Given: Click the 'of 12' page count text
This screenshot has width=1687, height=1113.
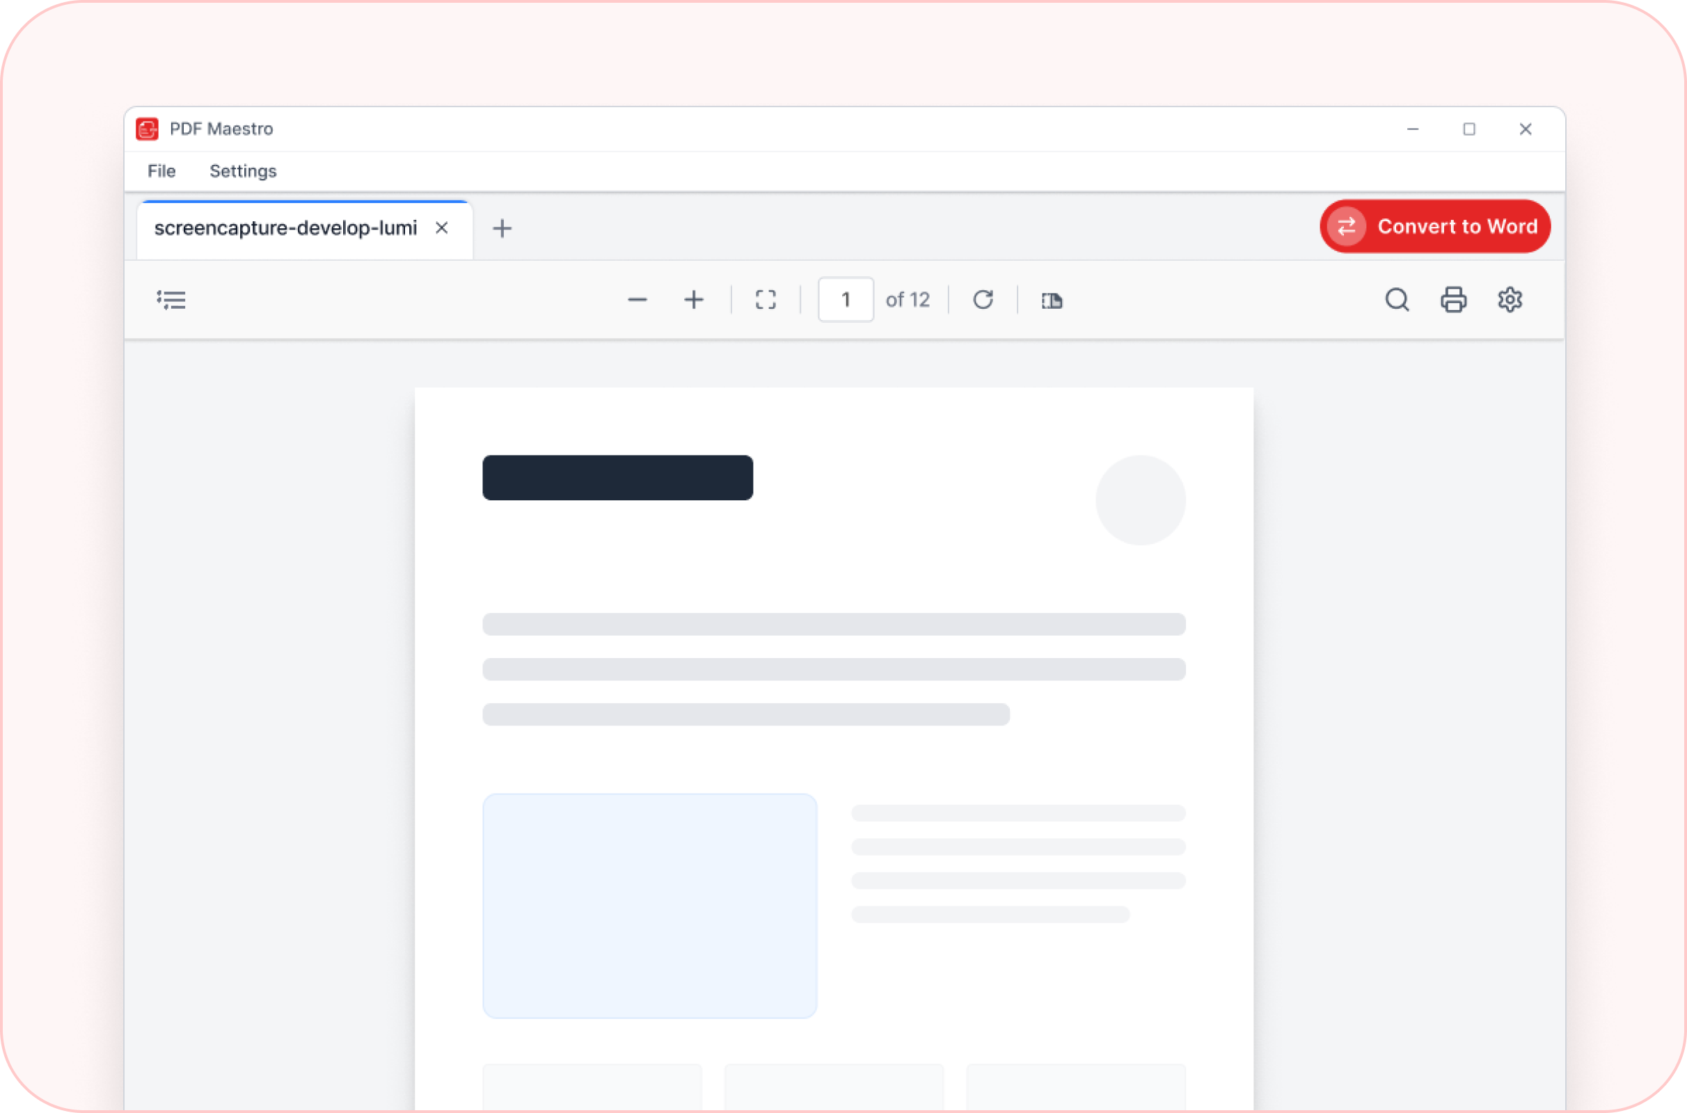Looking at the screenshot, I should pos(908,300).
